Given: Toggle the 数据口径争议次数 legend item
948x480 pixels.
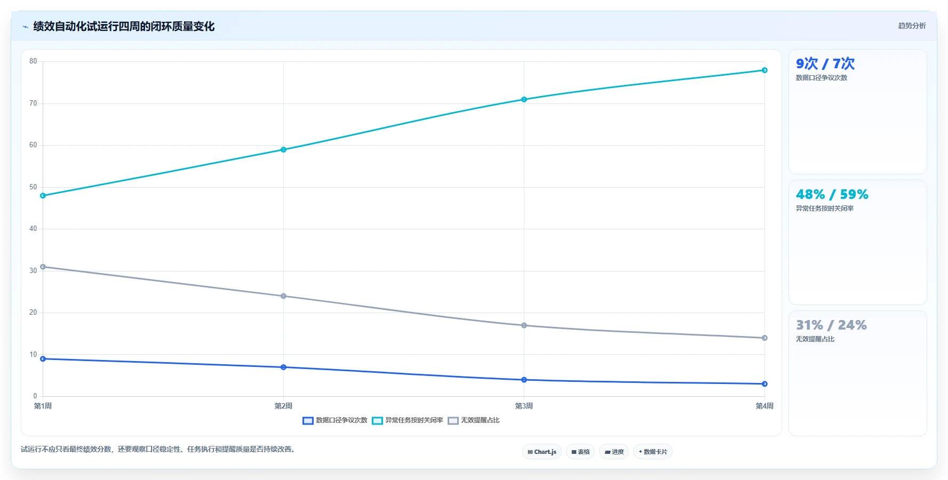Looking at the screenshot, I should (x=335, y=420).
